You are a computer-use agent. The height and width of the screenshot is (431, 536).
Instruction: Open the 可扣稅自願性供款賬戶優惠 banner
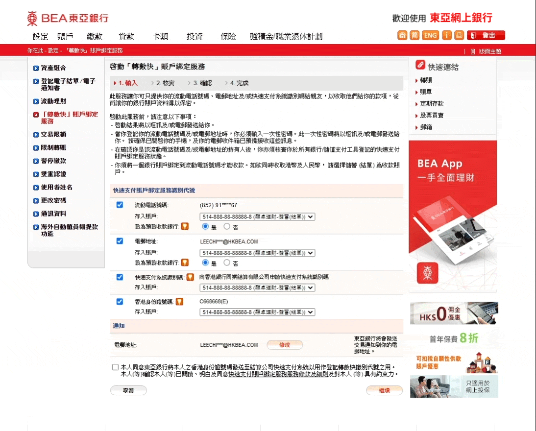coord(454,362)
